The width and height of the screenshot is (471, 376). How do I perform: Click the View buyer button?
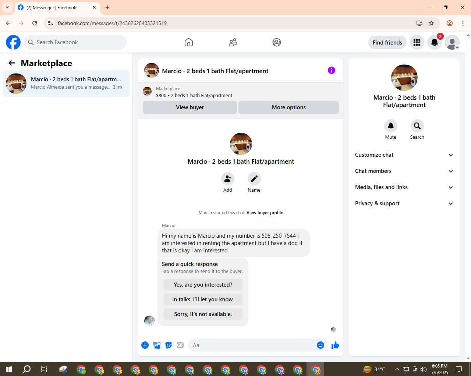tap(190, 107)
